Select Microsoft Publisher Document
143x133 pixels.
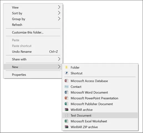(100, 104)
